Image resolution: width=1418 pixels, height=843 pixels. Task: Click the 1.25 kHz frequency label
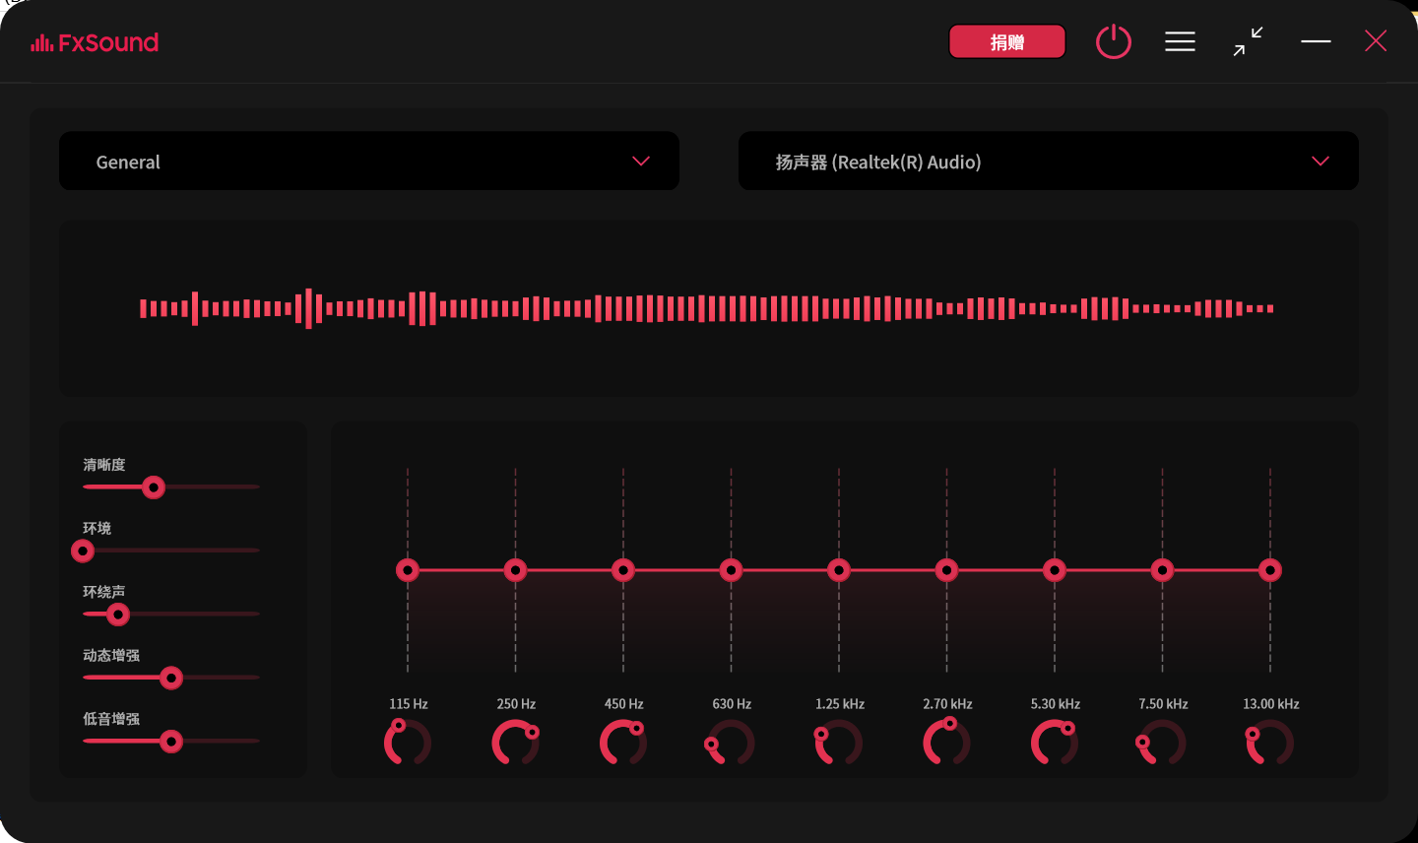(840, 704)
